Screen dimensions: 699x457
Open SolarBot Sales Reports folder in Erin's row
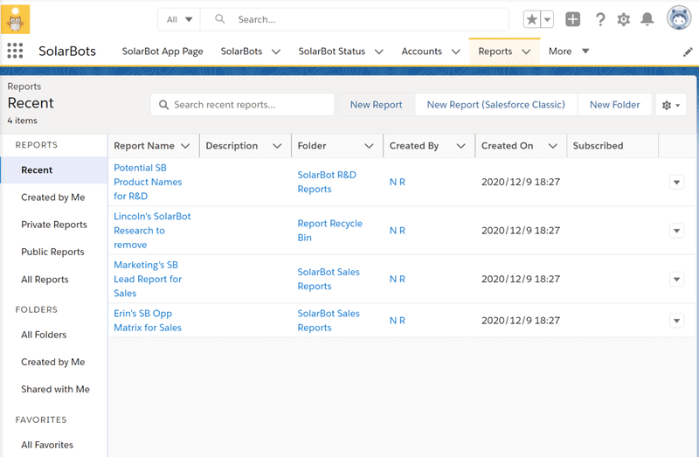coord(329,321)
